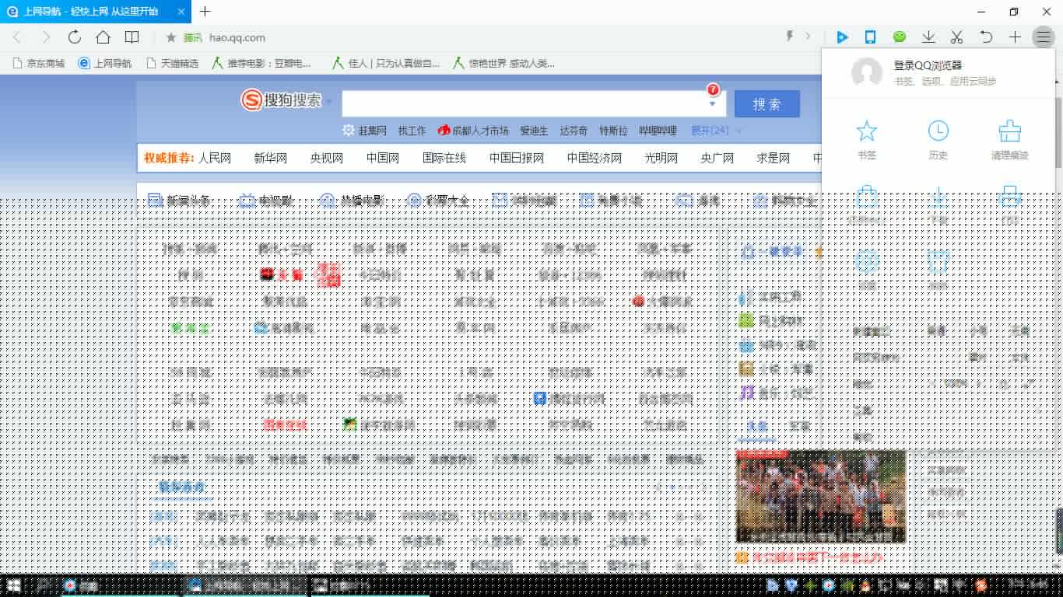Open the bookmarks book icon in toolbar
Screen dimensions: 1063x597
[x=132, y=37]
